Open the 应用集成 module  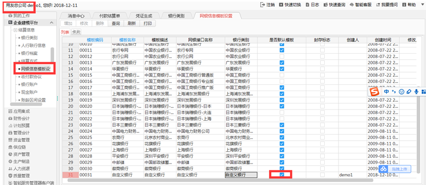coord(19,111)
